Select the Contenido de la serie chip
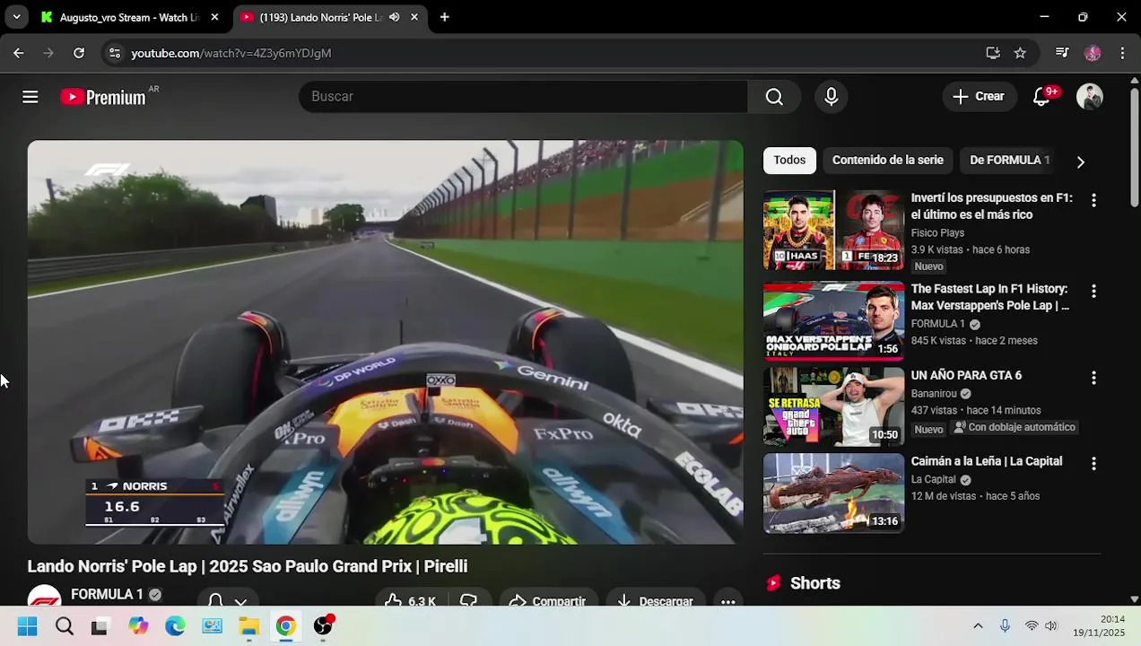 [x=887, y=161]
